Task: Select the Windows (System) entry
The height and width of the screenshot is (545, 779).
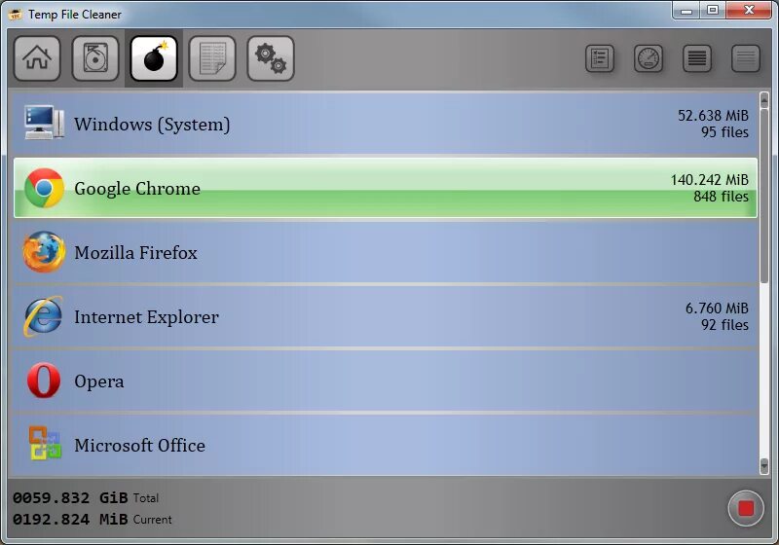Action: pos(386,124)
